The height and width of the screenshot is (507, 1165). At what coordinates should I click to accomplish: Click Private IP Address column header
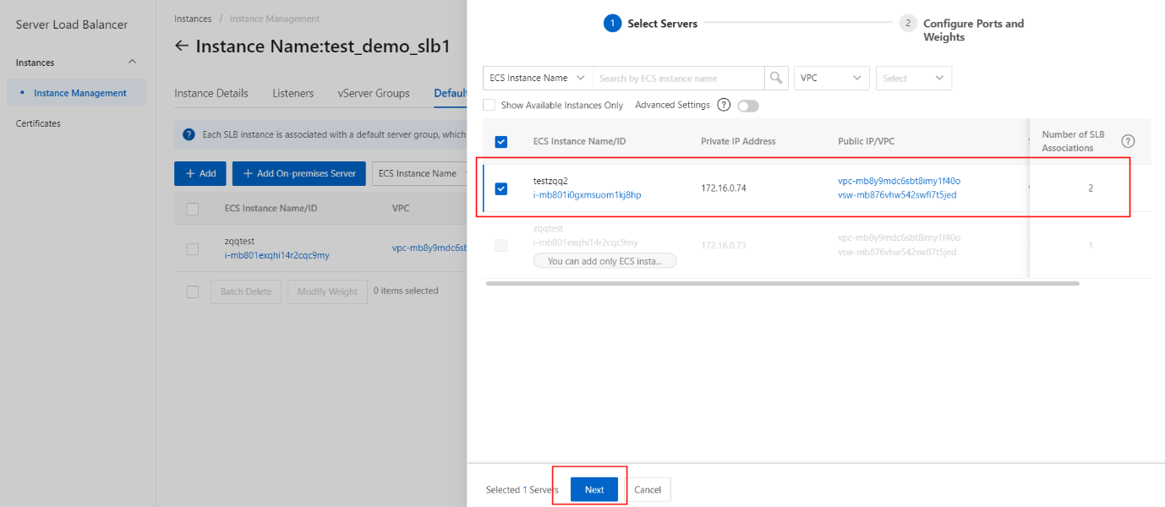tap(738, 141)
